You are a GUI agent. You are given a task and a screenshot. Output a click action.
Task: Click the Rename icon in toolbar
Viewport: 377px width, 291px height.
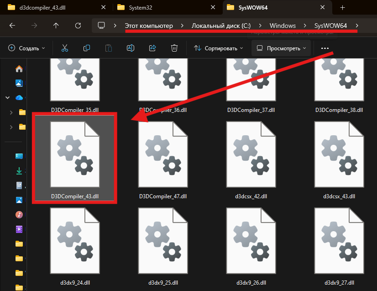click(x=131, y=48)
